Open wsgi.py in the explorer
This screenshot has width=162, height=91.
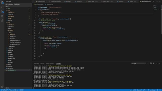(10, 20)
